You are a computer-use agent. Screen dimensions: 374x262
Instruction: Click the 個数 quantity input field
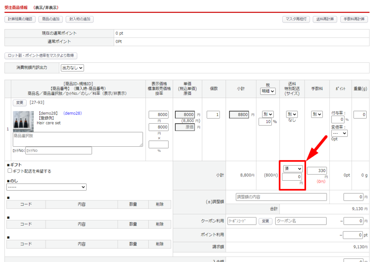point(213,115)
